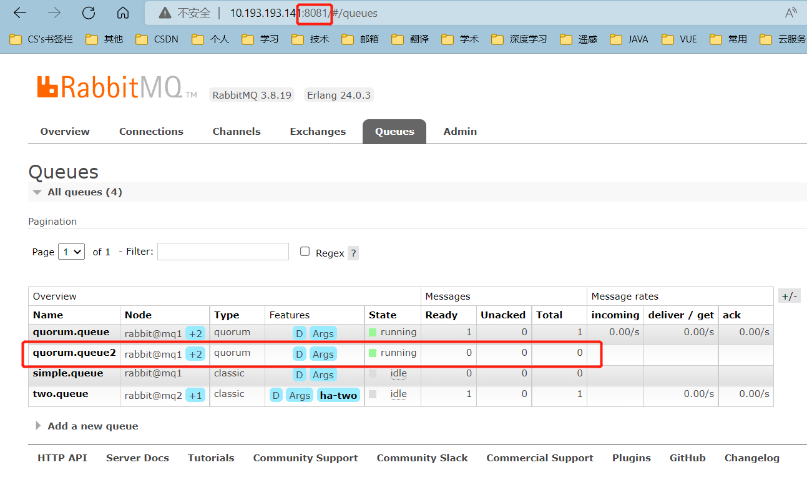
Task: Open the read aloud icon in address bar
Action: [791, 12]
